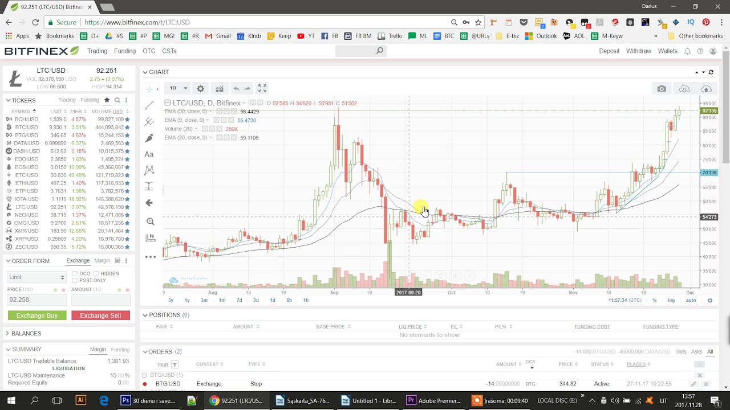Toggle percent scale on chart

pyautogui.click(x=655, y=300)
